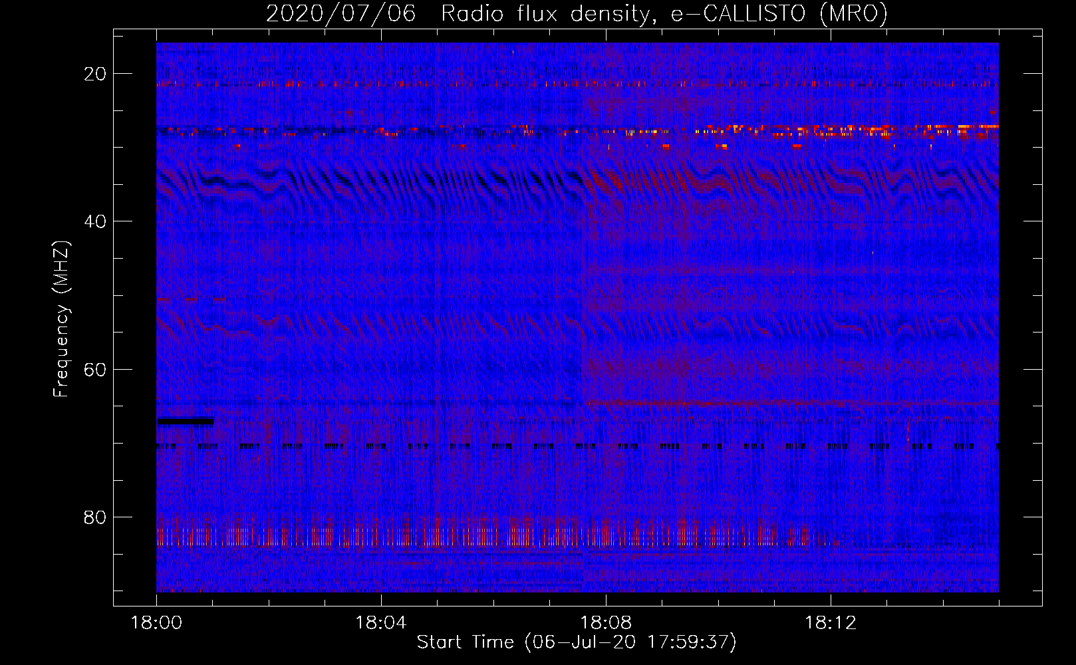Click the 18:00 time tick label
Image resolution: width=1076 pixels, height=665 pixels.
(156, 623)
